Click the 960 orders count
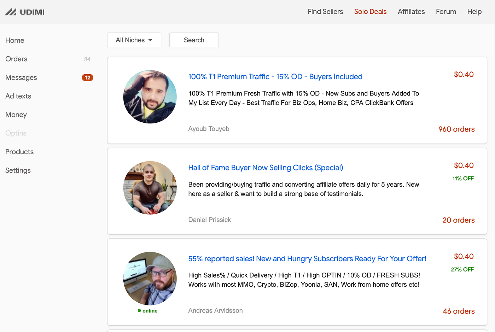The width and height of the screenshot is (495, 332). (x=456, y=129)
